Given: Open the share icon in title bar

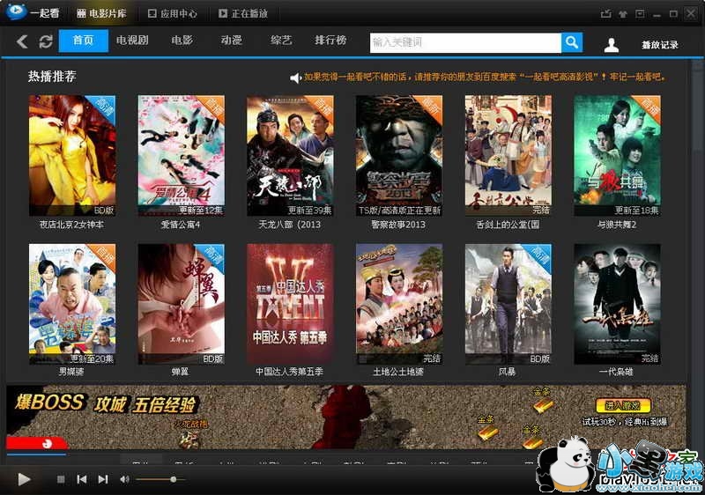Looking at the screenshot, I should click(605, 13).
